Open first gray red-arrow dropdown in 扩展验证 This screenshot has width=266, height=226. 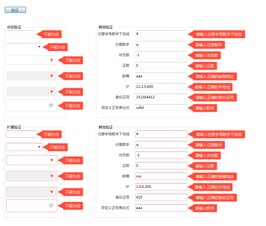[32, 176]
